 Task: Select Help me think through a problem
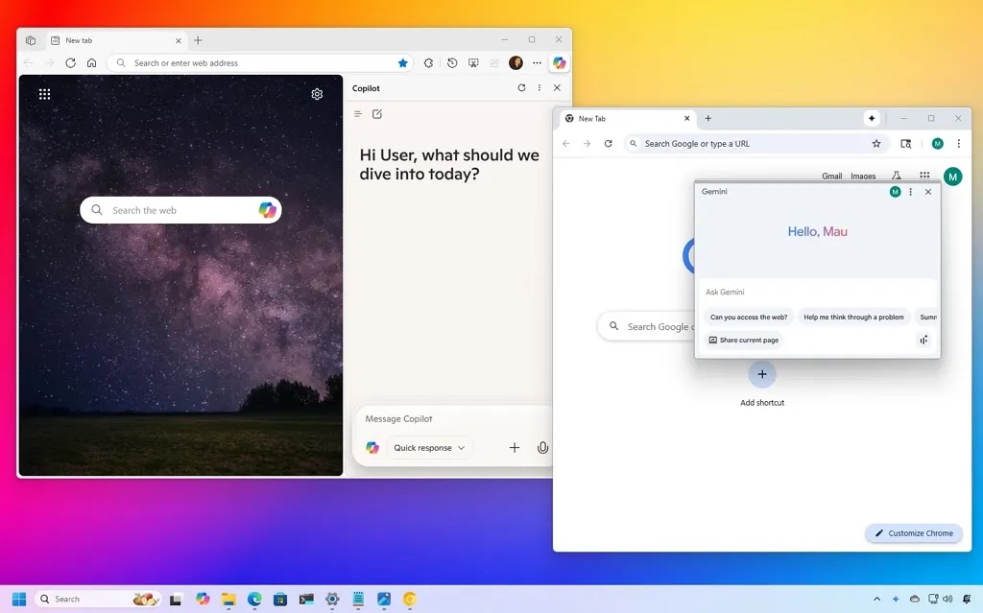coord(853,318)
